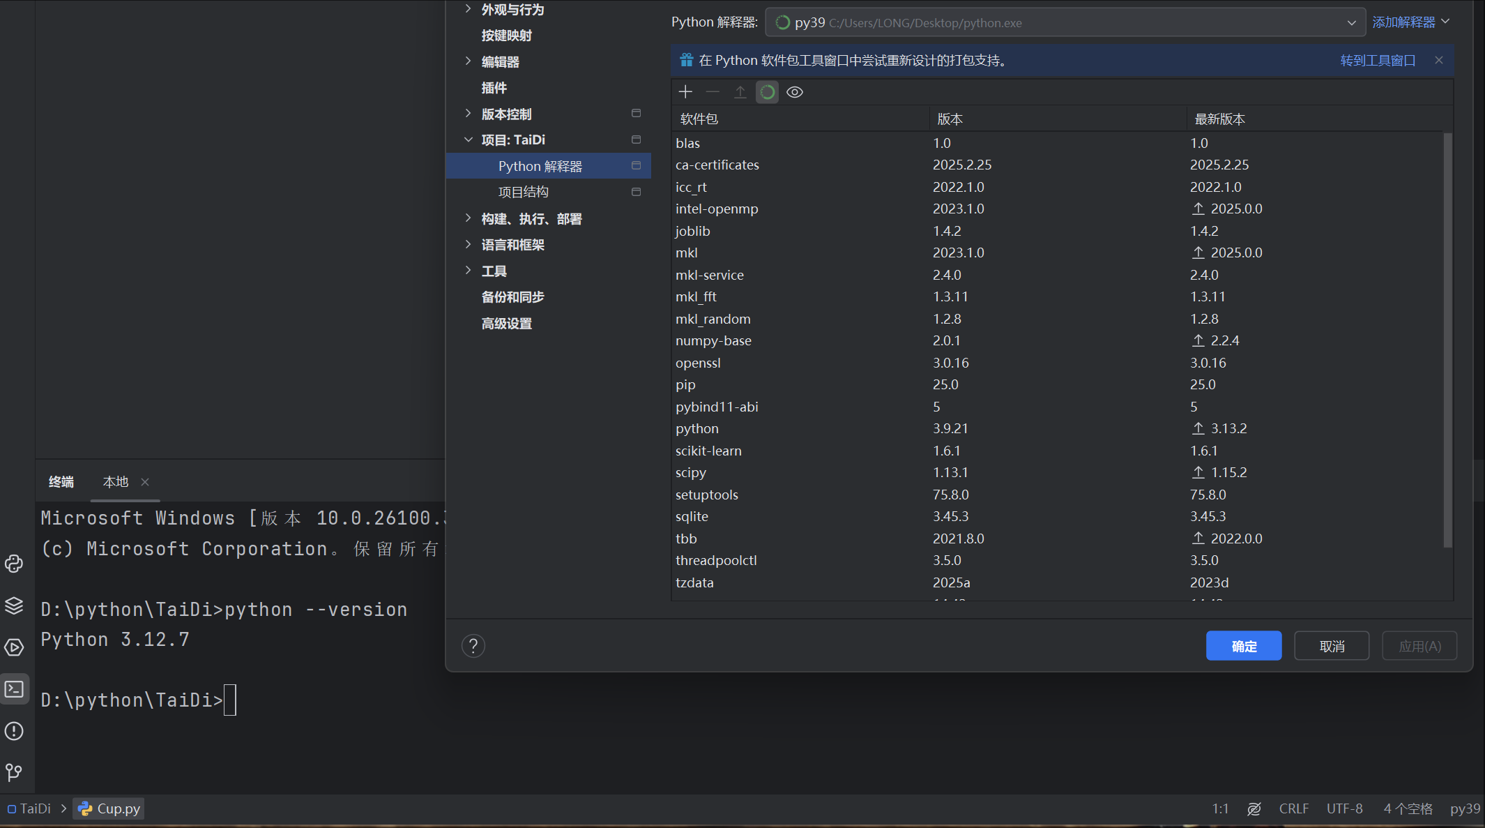Open the Git version control sidebar icon
The width and height of the screenshot is (1485, 828).
tap(15, 772)
